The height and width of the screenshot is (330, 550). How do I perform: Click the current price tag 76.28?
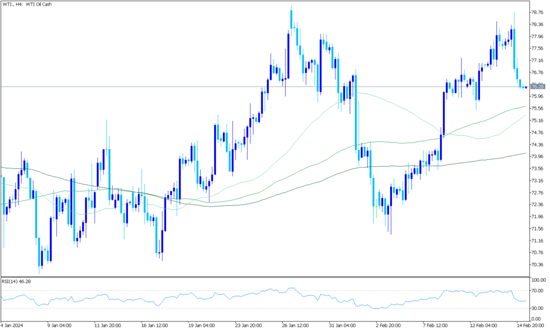coord(537,86)
